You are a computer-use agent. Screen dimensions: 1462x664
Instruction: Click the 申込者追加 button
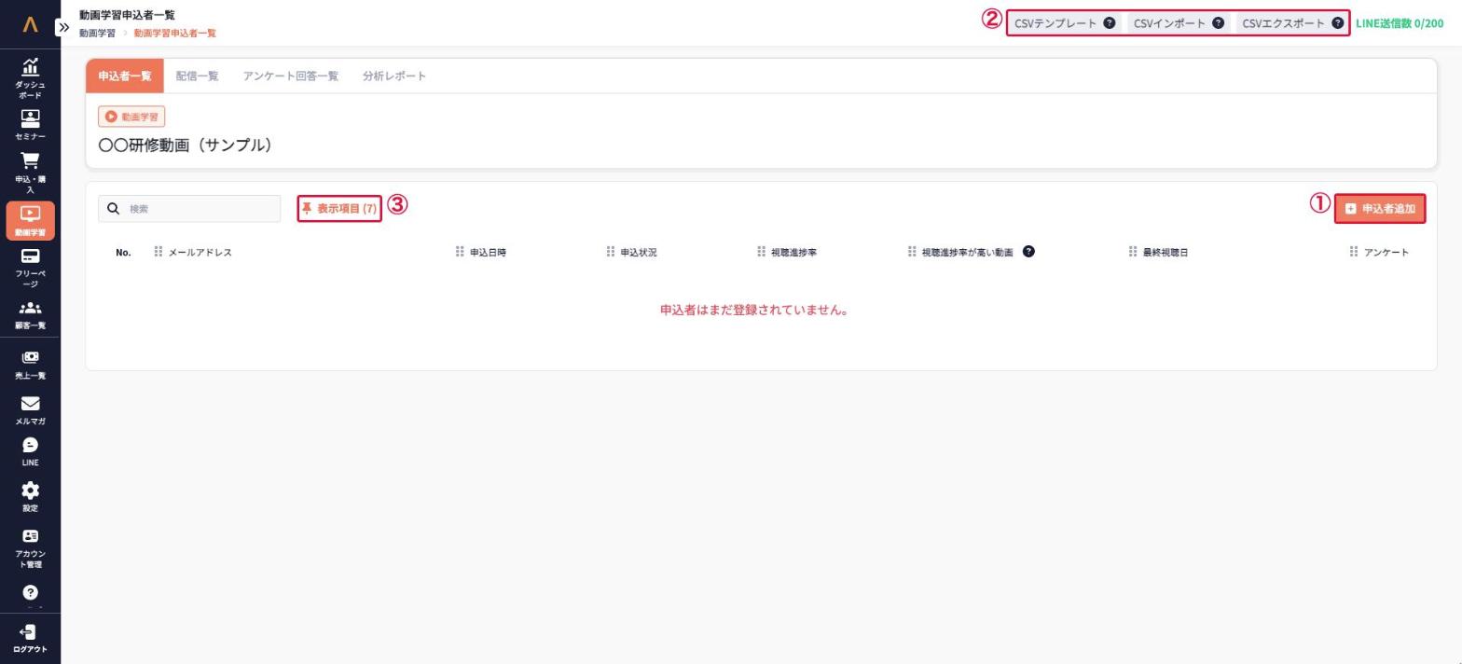(1380, 209)
